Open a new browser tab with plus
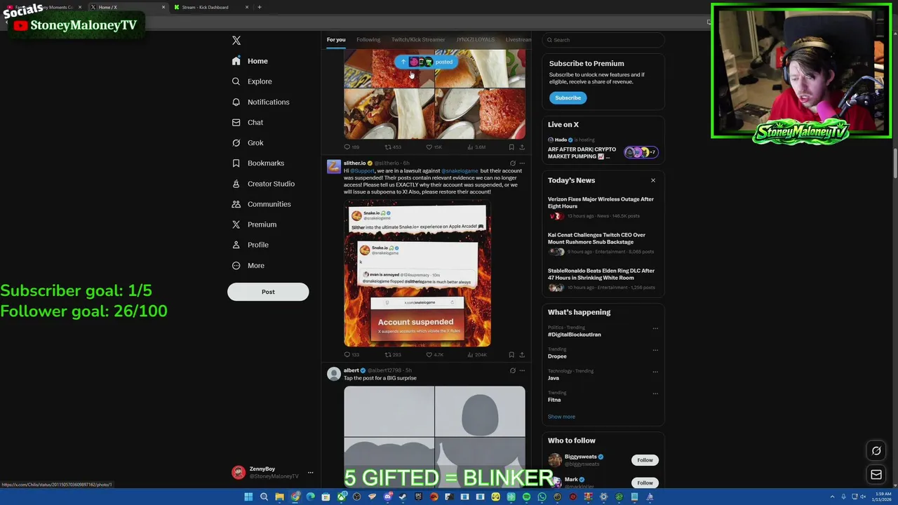 [x=260, y=7]
